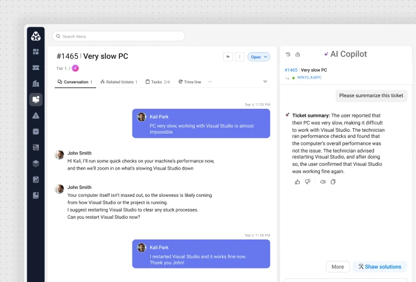This screenshot has height=282, width=416.
Task: Click the Atera logo in the sidebar
Action: point(35,36)
